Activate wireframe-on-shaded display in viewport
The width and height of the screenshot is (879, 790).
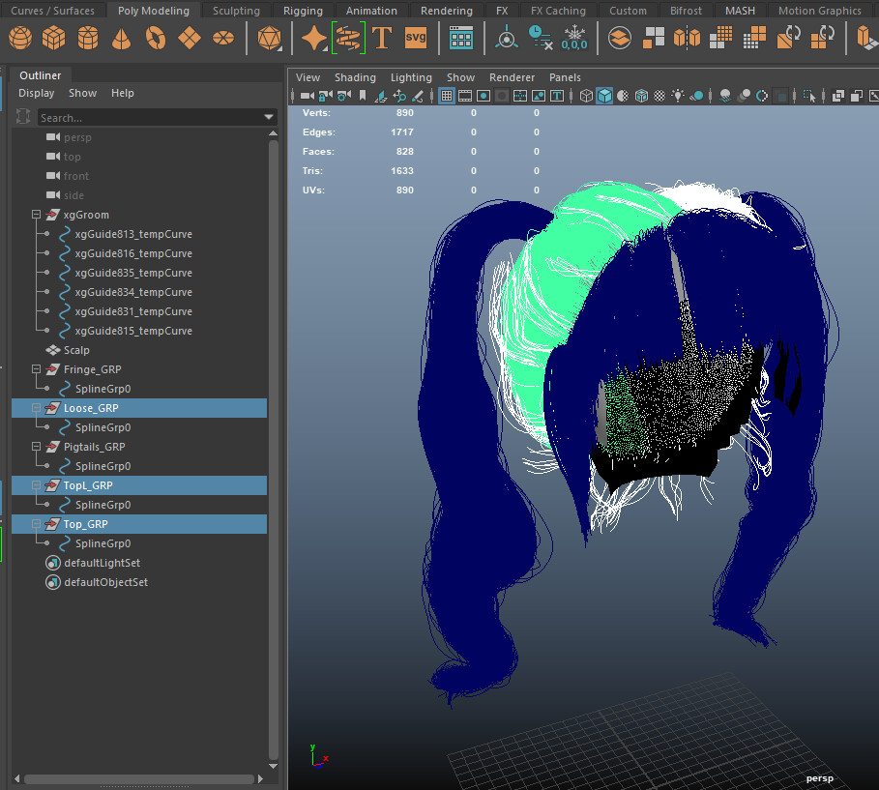(x=643, y=95)
